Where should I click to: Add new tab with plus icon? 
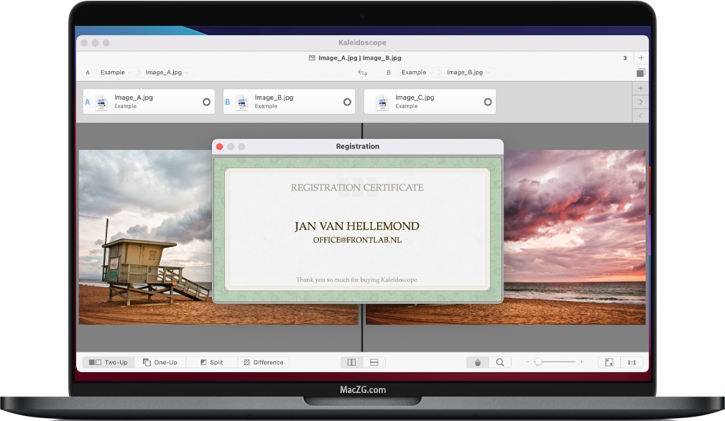[641, 57]
